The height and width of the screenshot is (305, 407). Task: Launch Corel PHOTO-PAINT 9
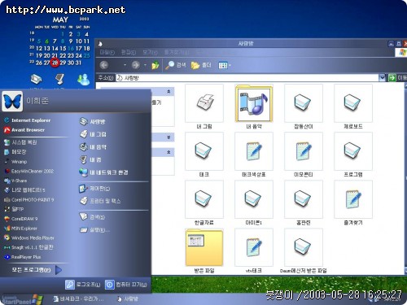click(28, 200)
